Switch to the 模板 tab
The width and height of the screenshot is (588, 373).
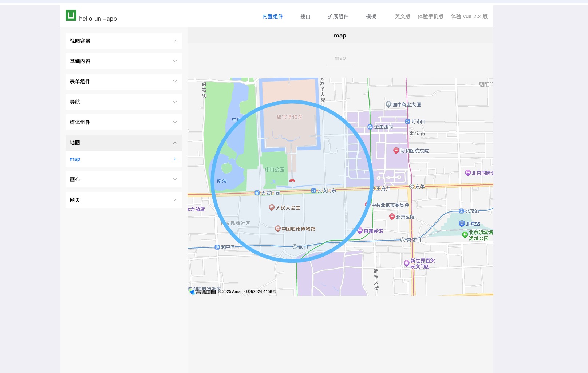(371, 16)
